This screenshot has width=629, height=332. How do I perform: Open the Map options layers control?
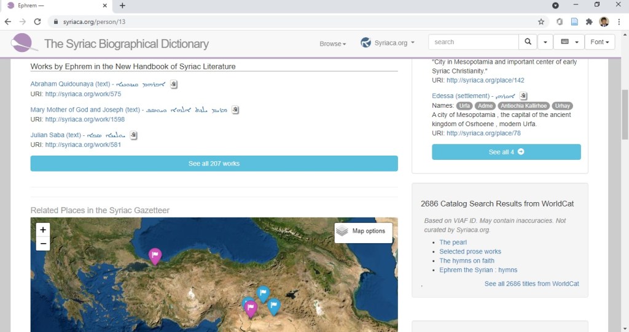point(363,232)
